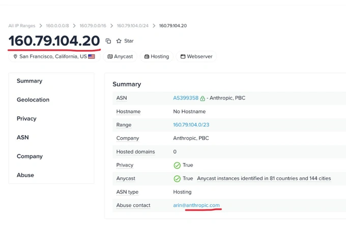Open the 160.79.104.0/23 range link
Image resolution: width=346 pixels, height=230 pixels.
(x=191, y=125)
